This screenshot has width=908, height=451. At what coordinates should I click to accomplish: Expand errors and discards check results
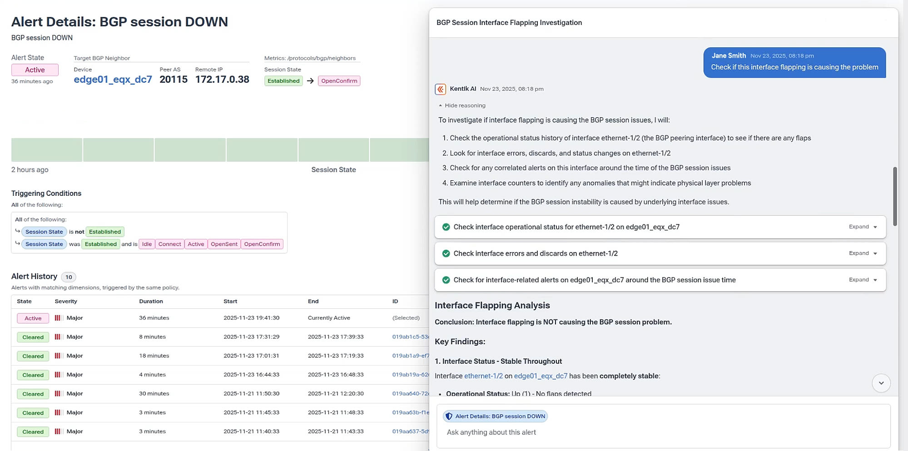click(x=862, y=253)
